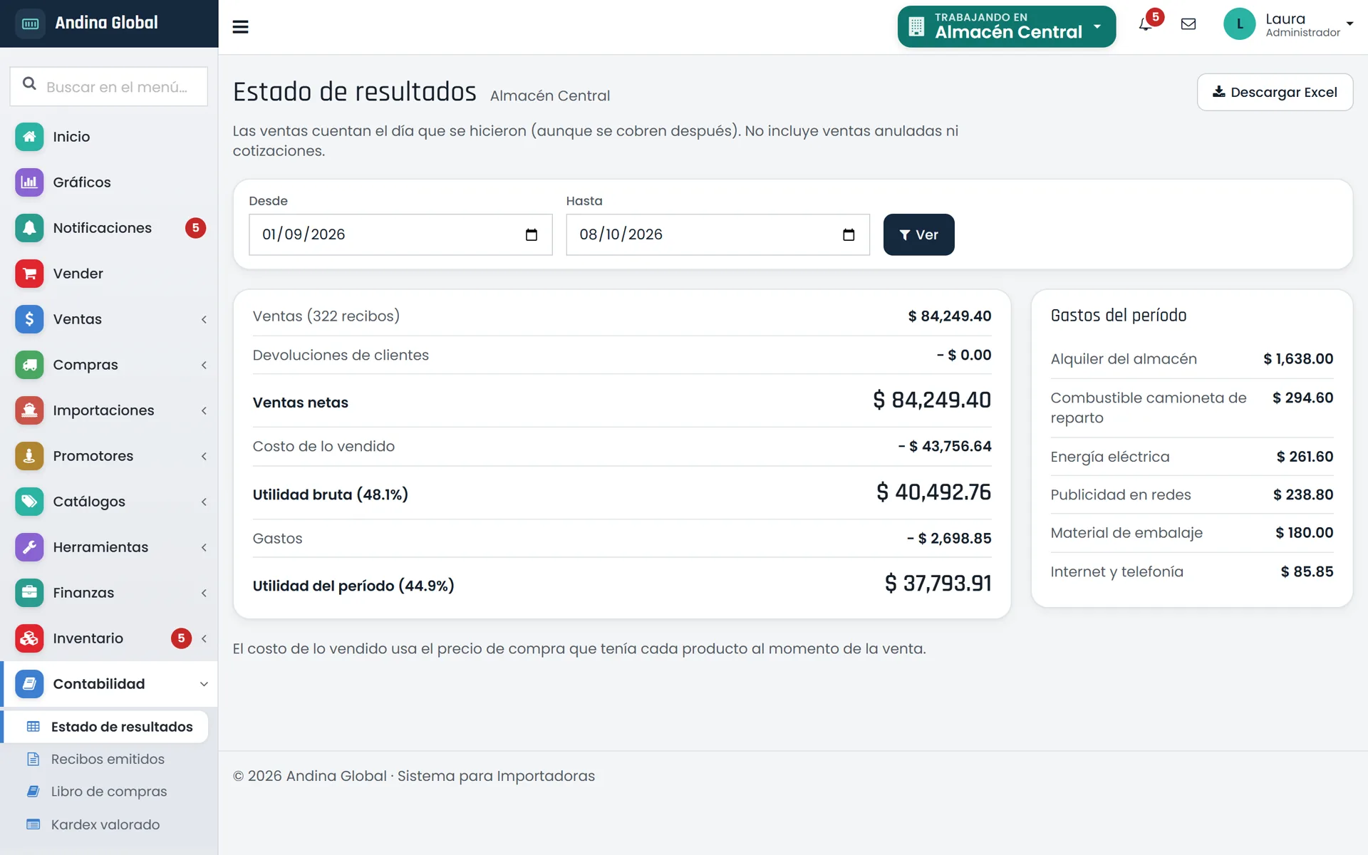Click the Hasta date input field
Viewport: 1368px width, 855px height.
717,234
